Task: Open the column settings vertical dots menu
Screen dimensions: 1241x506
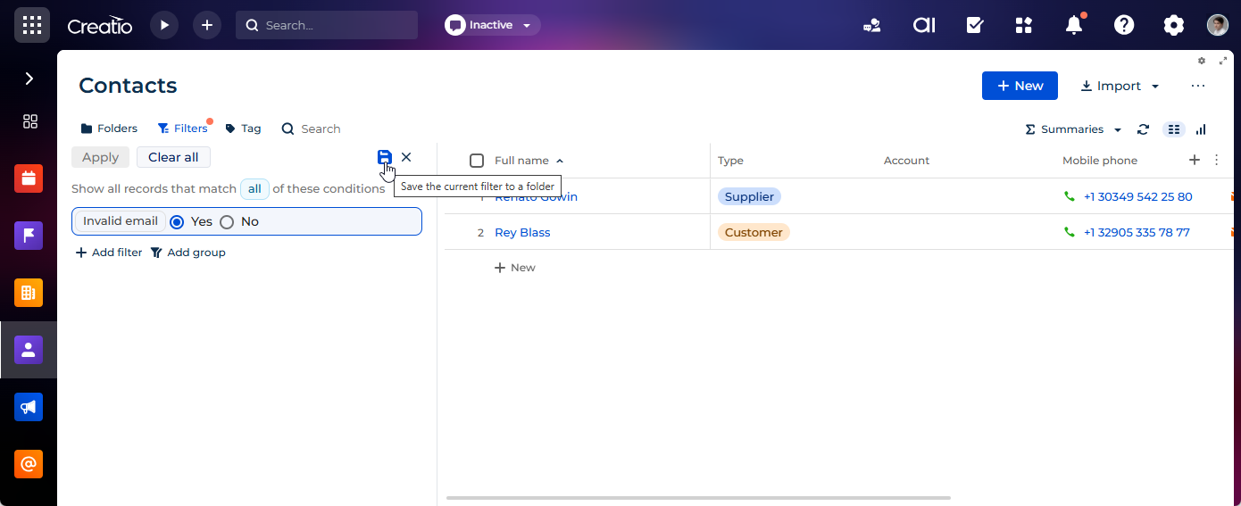Action: [1216, 160]
